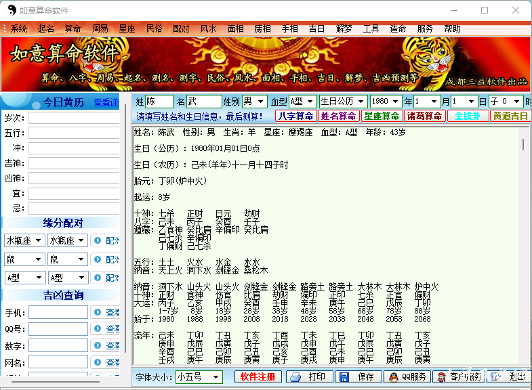Open the 字体大小 font size dropdown
The image size is (532, 390).
216,376
